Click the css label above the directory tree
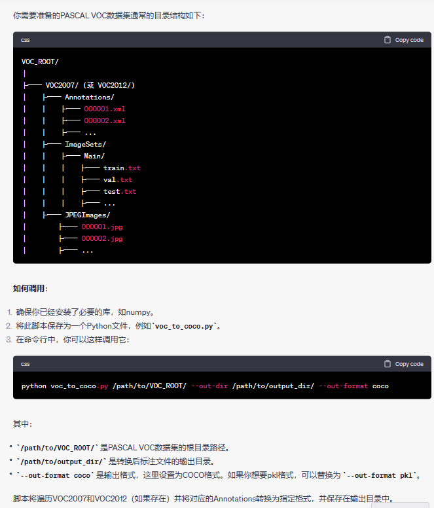 26,40
